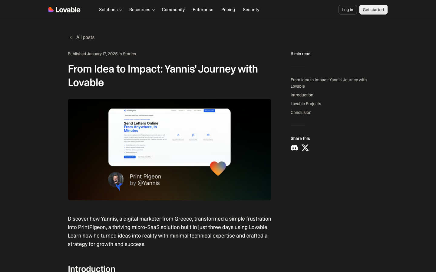Click the Lovable heart logo icon

51,10
